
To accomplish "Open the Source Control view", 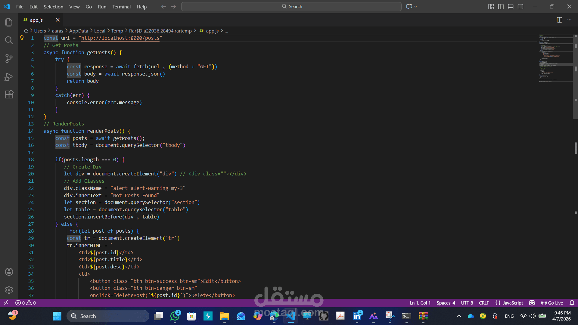I will 9,58.
